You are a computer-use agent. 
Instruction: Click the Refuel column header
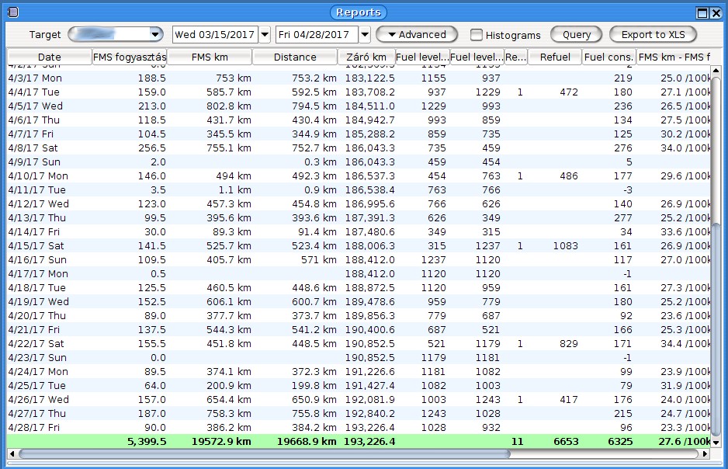(555, 57)
